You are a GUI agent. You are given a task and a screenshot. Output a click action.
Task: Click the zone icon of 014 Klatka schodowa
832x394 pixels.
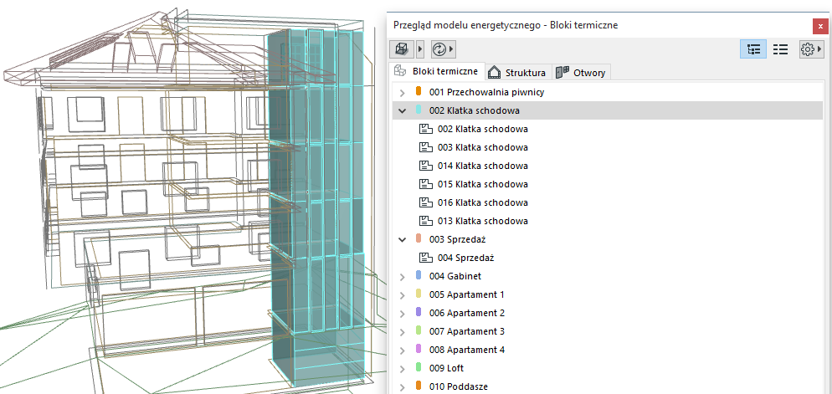(x=426, y=166)
